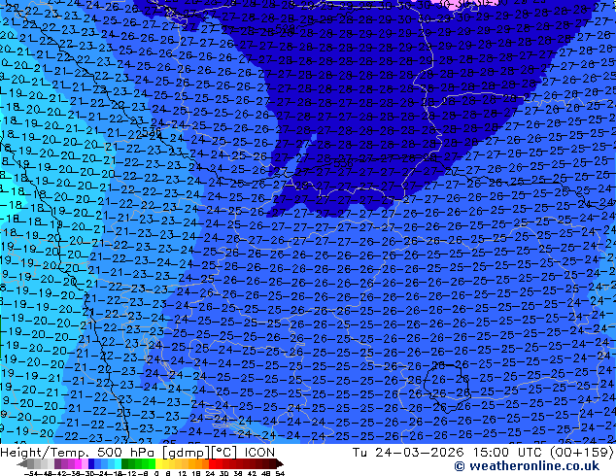Viewport: 616px width, 476px height.
Task: Click the bright green legend swatch near -8
Action: point(152,463)
